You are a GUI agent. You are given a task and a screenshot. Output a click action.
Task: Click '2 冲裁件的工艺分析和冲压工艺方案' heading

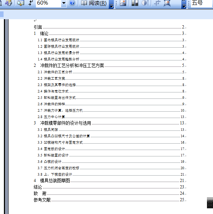pos(110,65)
